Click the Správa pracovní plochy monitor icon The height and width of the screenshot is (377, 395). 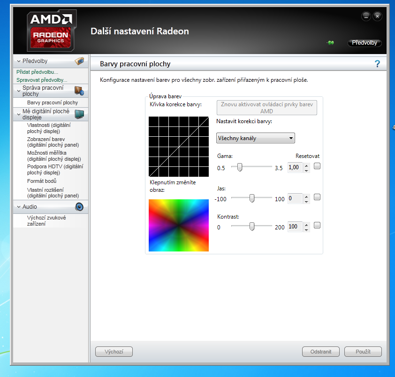click(79, 91)
